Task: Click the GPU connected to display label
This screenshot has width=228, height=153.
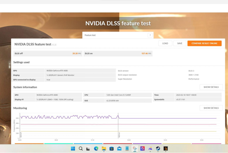Action: (24, 80)
